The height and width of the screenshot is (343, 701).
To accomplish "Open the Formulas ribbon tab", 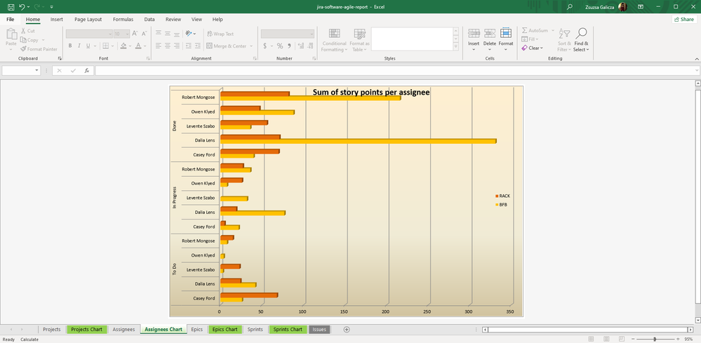I will [x=123, y=20].
